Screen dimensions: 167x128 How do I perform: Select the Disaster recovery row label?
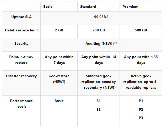coord(21,76)
